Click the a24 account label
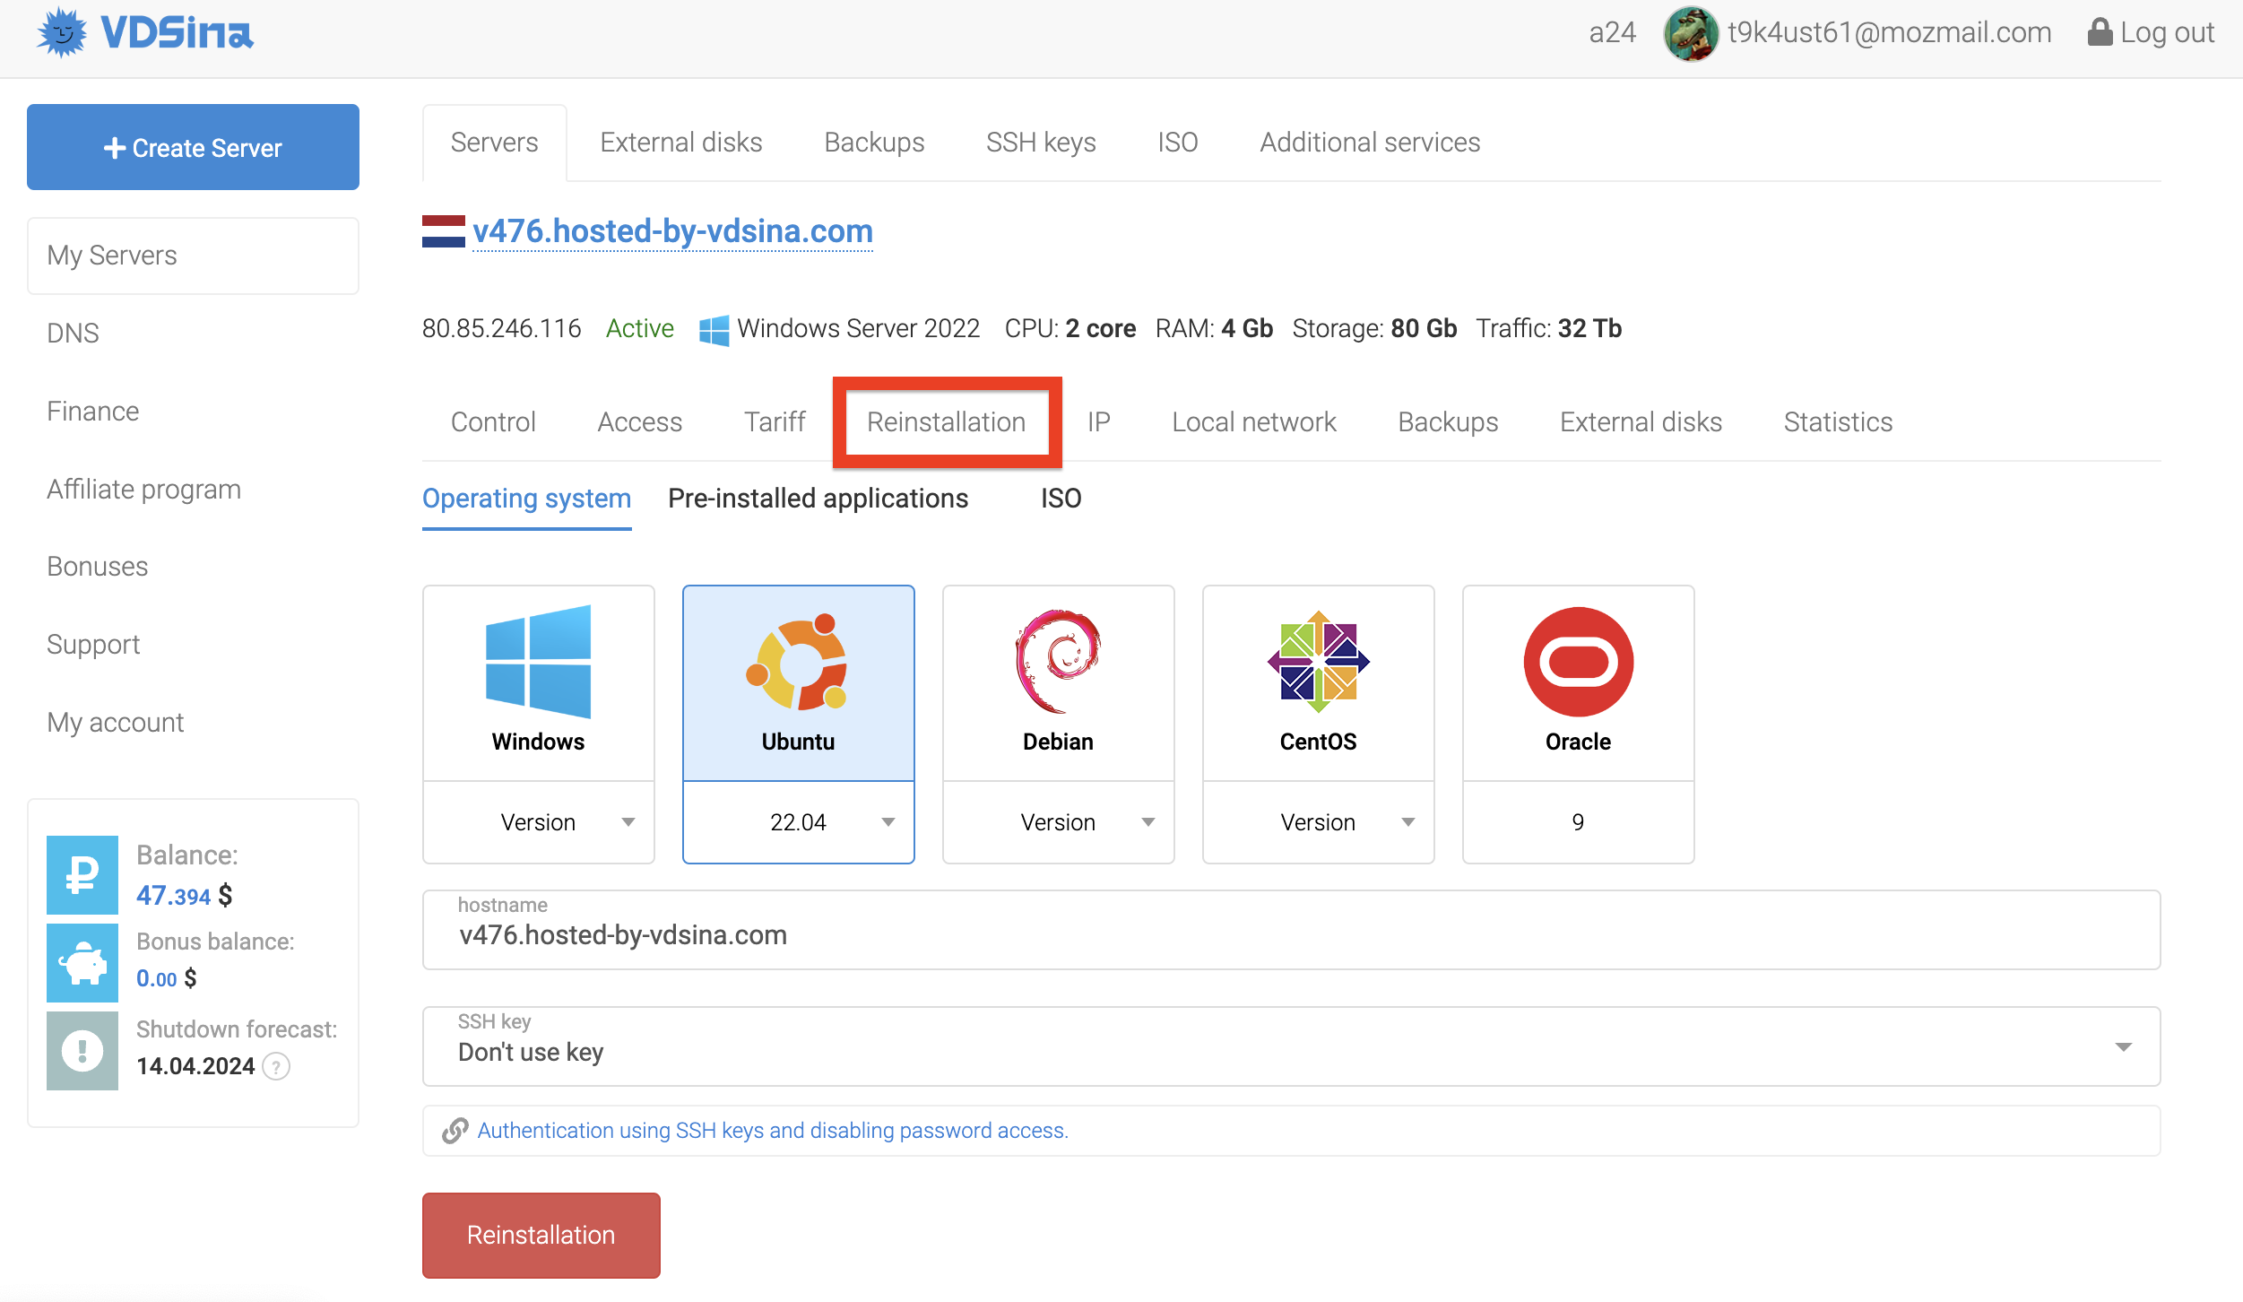The width and height of the screenshot is (2243, 1302). [x=1612, y=33]
